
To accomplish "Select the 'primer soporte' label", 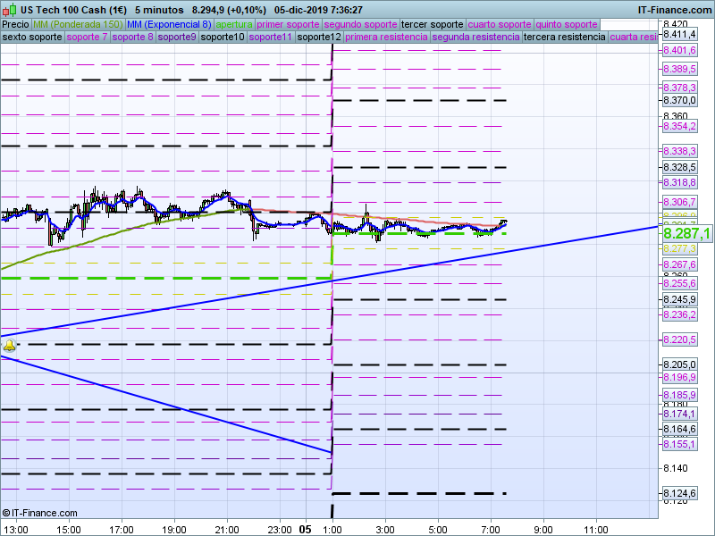I will (288, 24).
